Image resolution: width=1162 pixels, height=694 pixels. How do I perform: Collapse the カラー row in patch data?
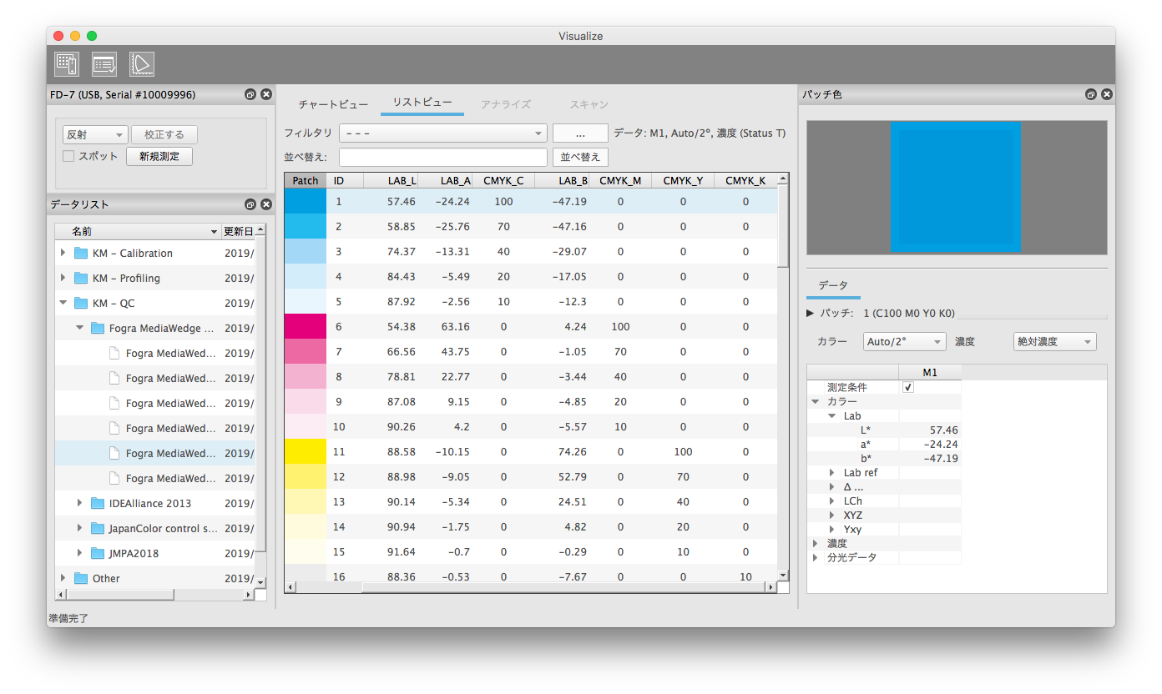coord(816,402)
